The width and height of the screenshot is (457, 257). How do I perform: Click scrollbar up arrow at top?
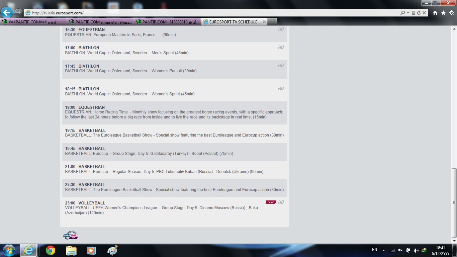pos(454,29)
